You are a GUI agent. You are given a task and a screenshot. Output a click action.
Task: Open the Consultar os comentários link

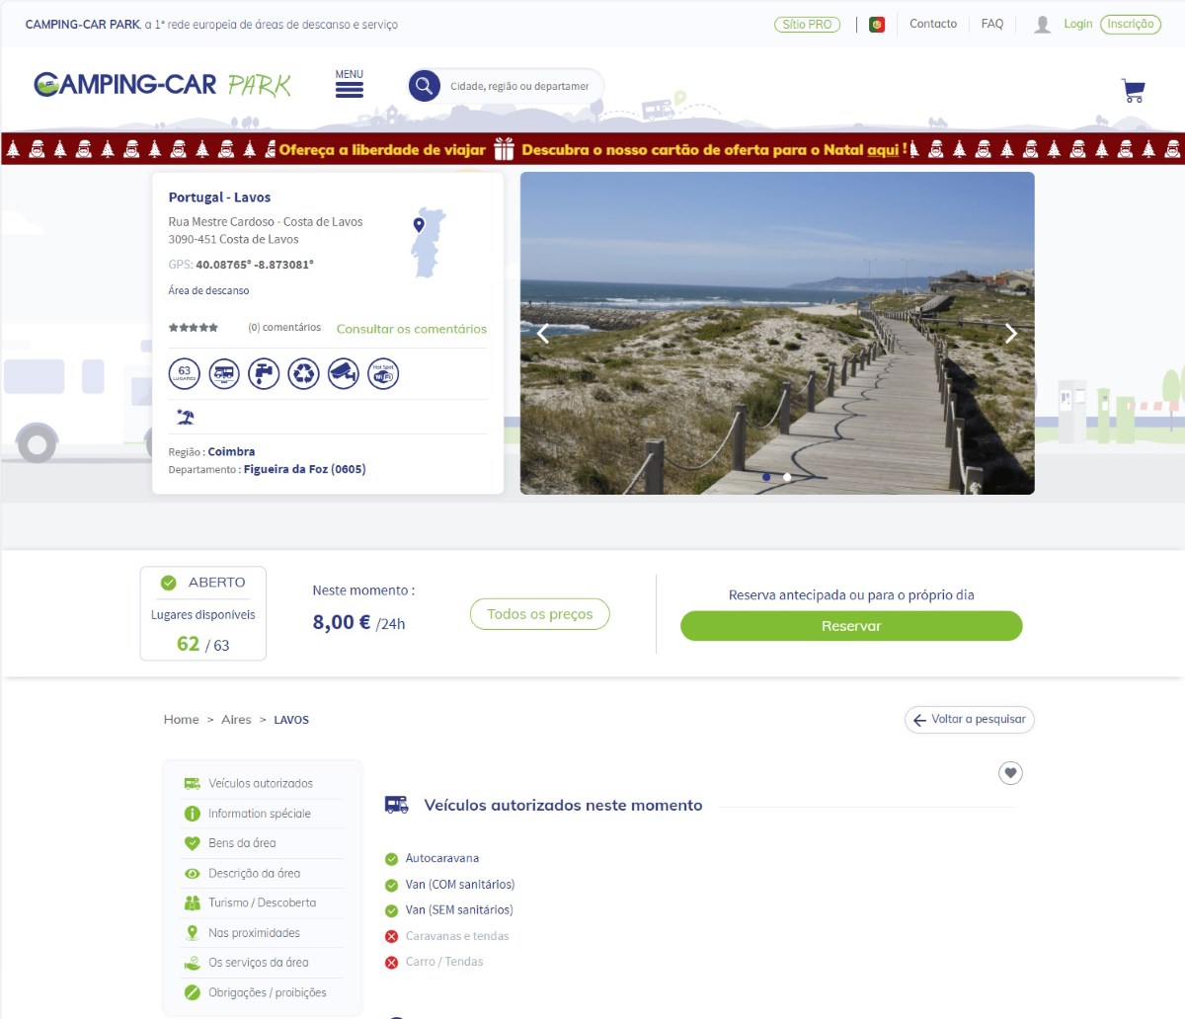pos(411,329)
